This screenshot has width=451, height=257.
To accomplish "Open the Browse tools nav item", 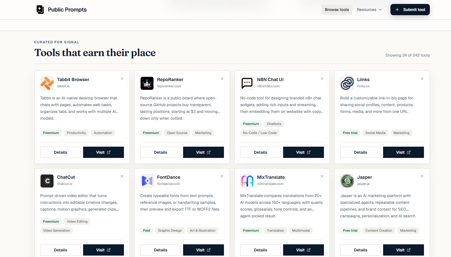I will (337, 10).
